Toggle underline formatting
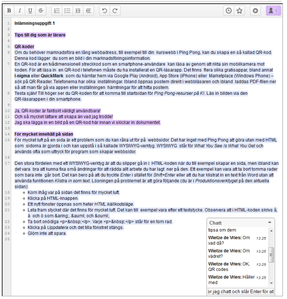Image resolution: width=287 pixels, height=299 pixels. point(30,10)
